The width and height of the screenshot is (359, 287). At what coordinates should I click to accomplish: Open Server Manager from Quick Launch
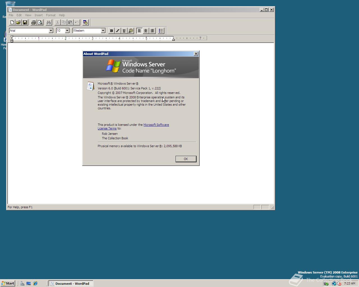pos(22,283)
